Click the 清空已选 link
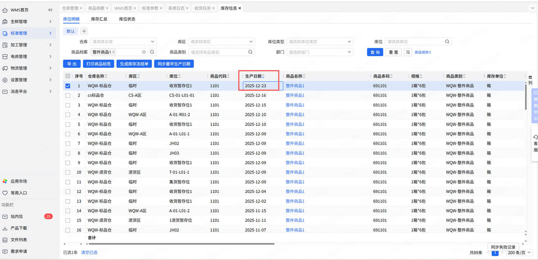The image size is (538, 260). click(x=89, y=252)
